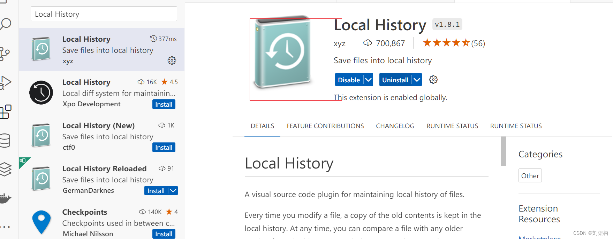Click the gear icon beside Uninstall button
613x239 pixels.
pos(433,80)
